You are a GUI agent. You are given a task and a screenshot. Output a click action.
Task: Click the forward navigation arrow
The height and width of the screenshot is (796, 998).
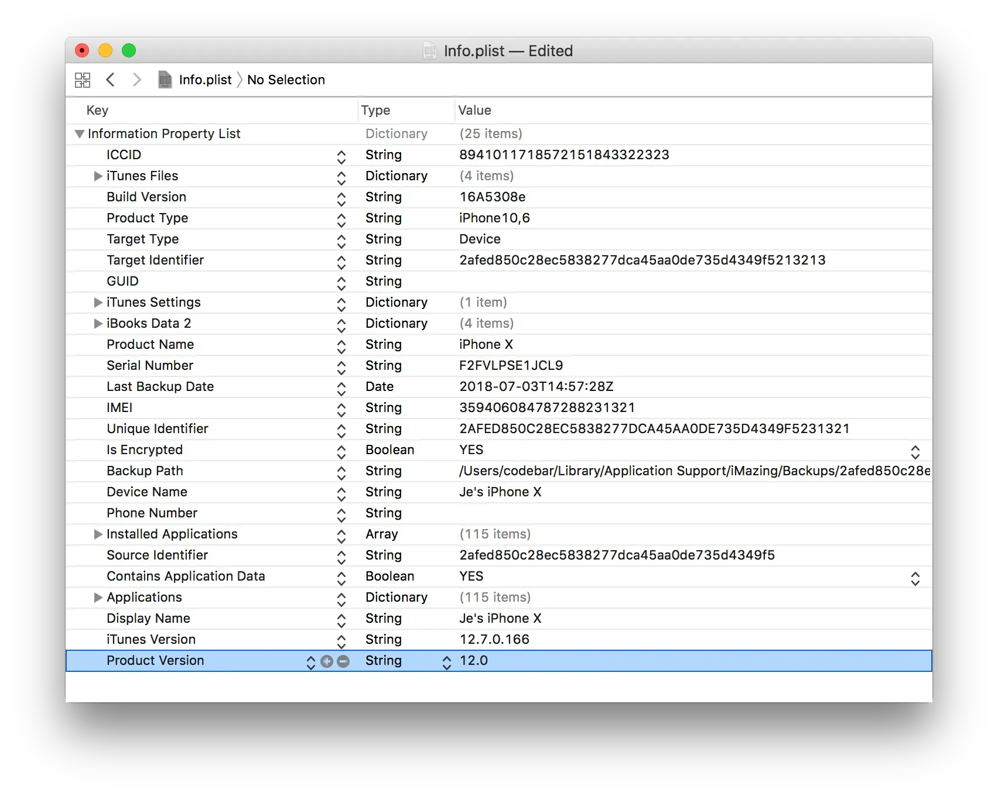pos(137,80)
